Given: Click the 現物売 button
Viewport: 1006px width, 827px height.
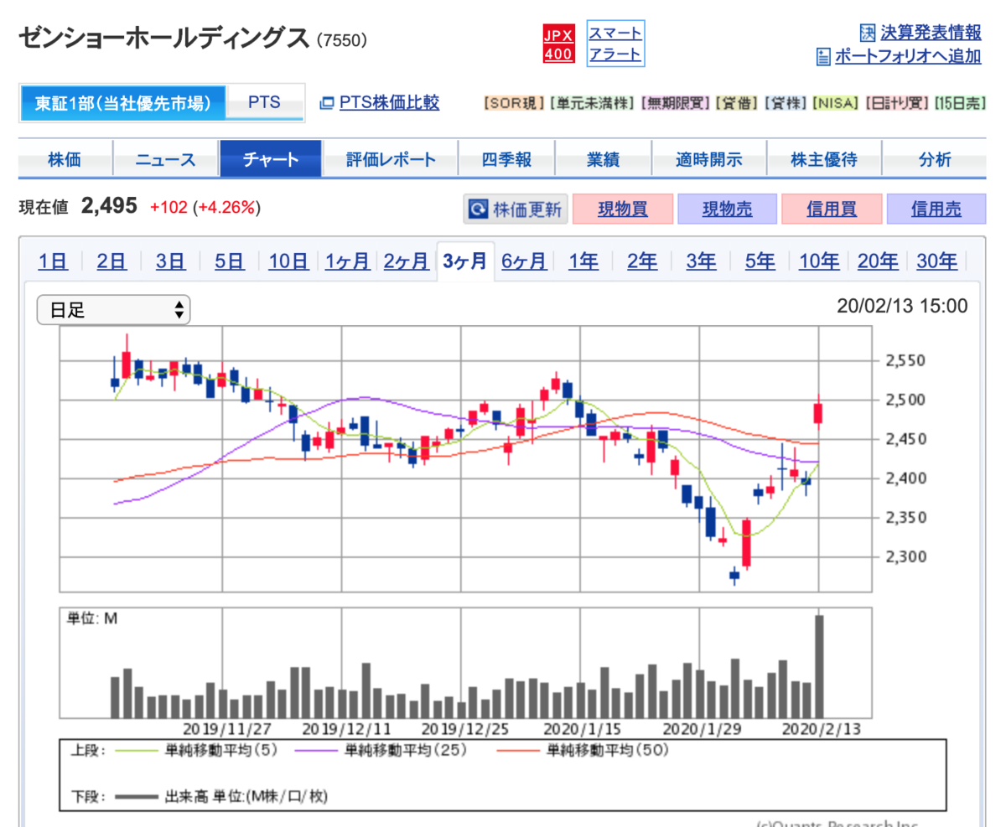Looking at the screenshot, I should point(727,209).
